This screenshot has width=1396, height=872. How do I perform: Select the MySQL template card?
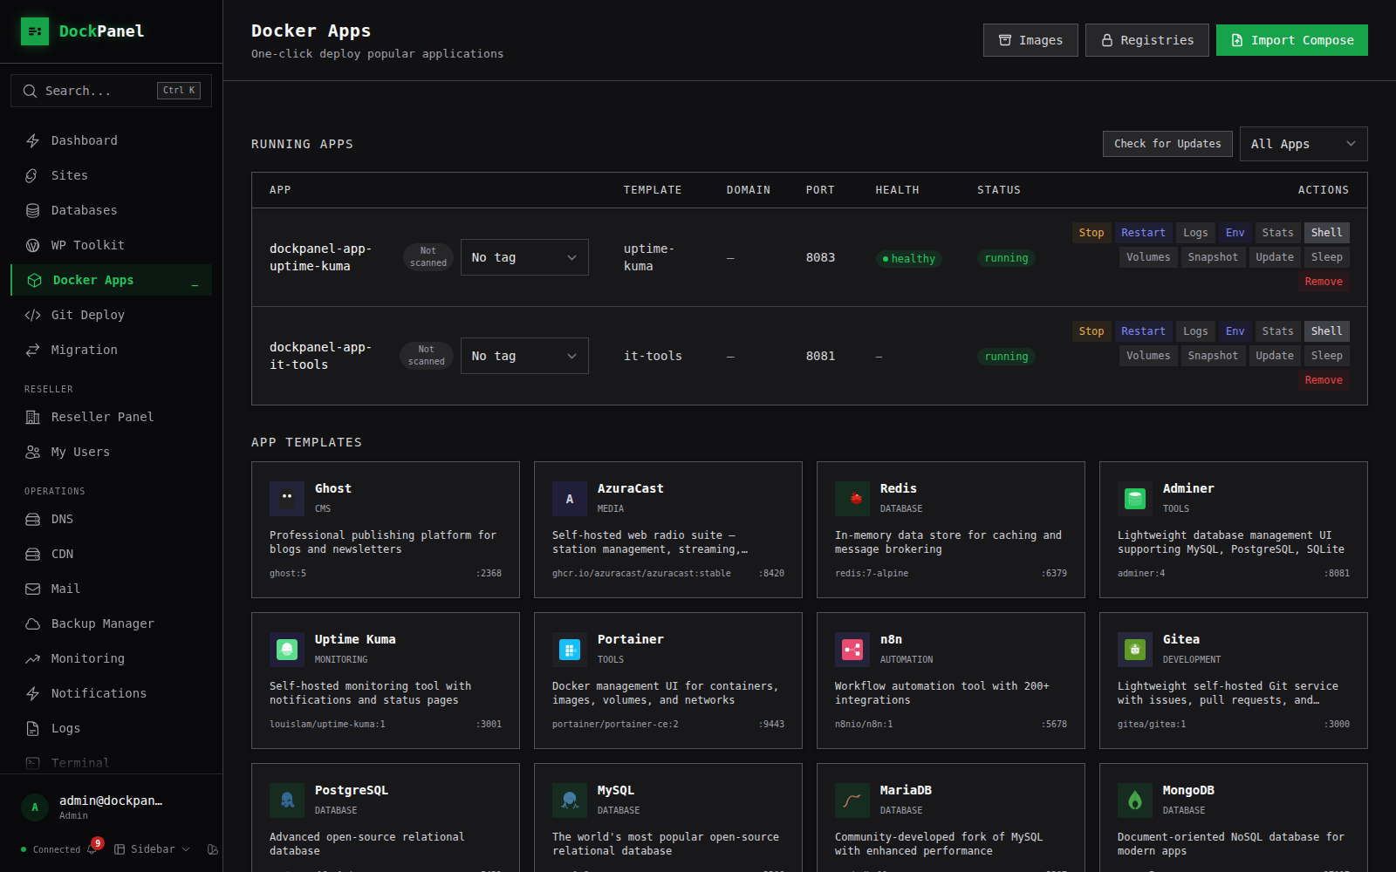coord(668,818)
